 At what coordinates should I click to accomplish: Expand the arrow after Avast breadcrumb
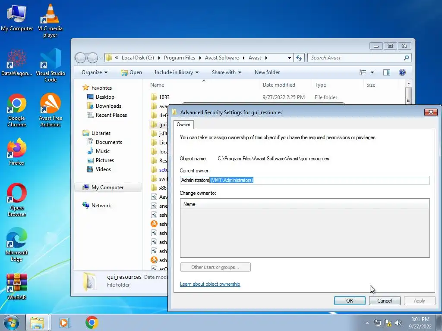[x=266, y=58]
